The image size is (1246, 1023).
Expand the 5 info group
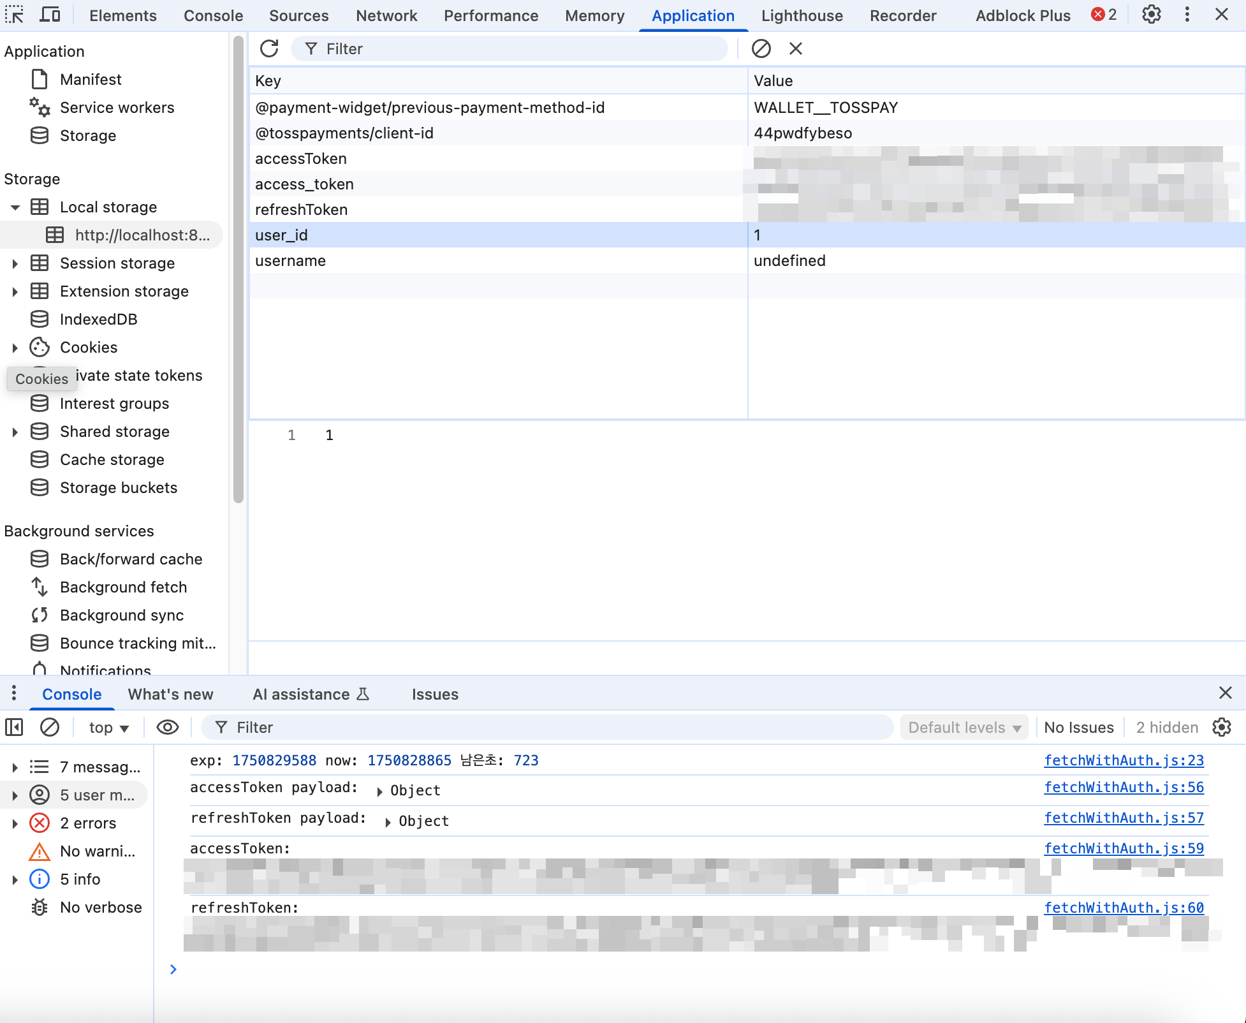(x=15, y=879)
